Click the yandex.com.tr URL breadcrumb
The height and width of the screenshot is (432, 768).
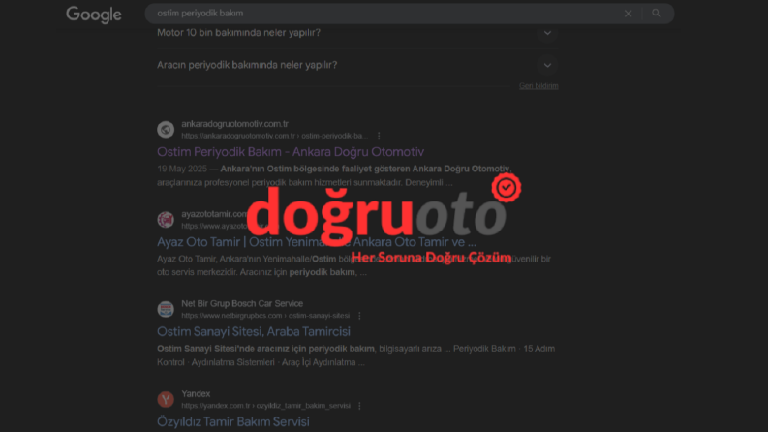click(x=266, y=406)
